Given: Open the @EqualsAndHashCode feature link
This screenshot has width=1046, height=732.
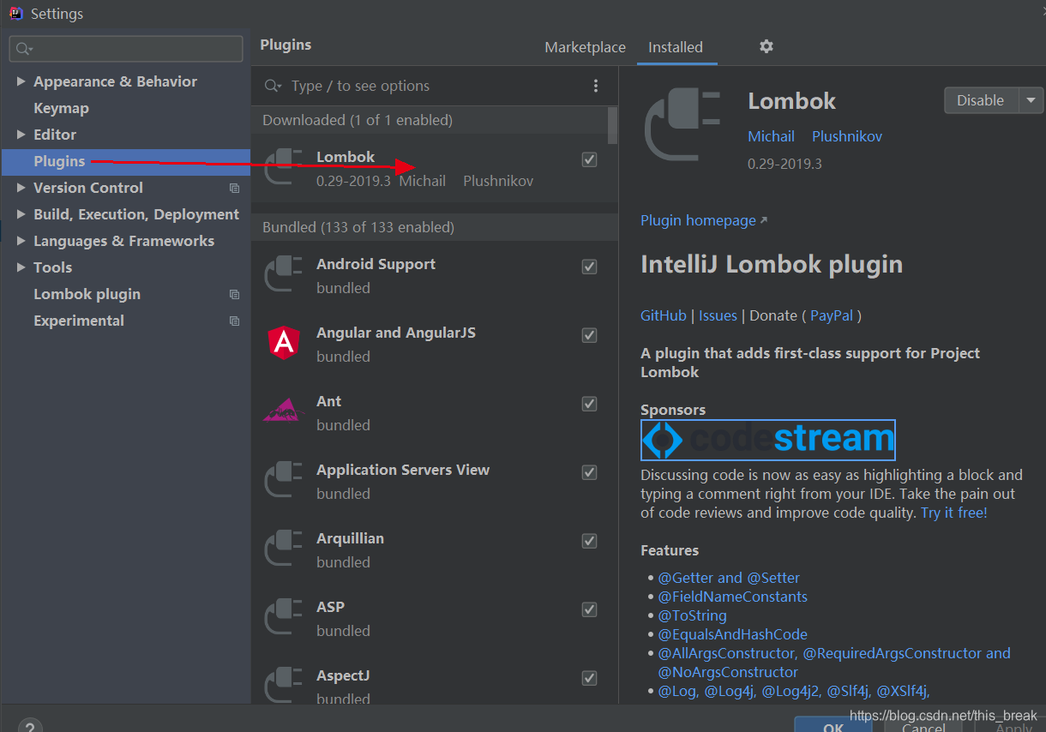Looking at the screenshot, I should [732, 634].
